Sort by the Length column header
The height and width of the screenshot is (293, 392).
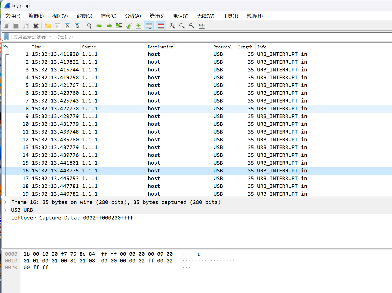pyautogui.click(x=246, y=47)
